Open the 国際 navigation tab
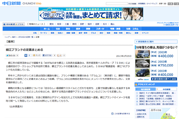Screen dimensions: 179x119 (x=88, y=29)
